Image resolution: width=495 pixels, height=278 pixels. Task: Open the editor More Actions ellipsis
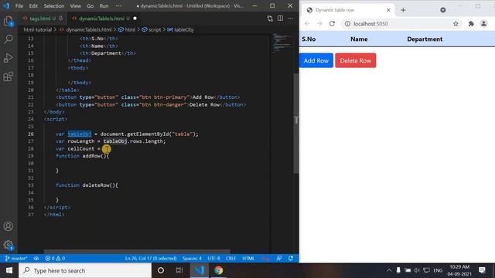(290, 19)
